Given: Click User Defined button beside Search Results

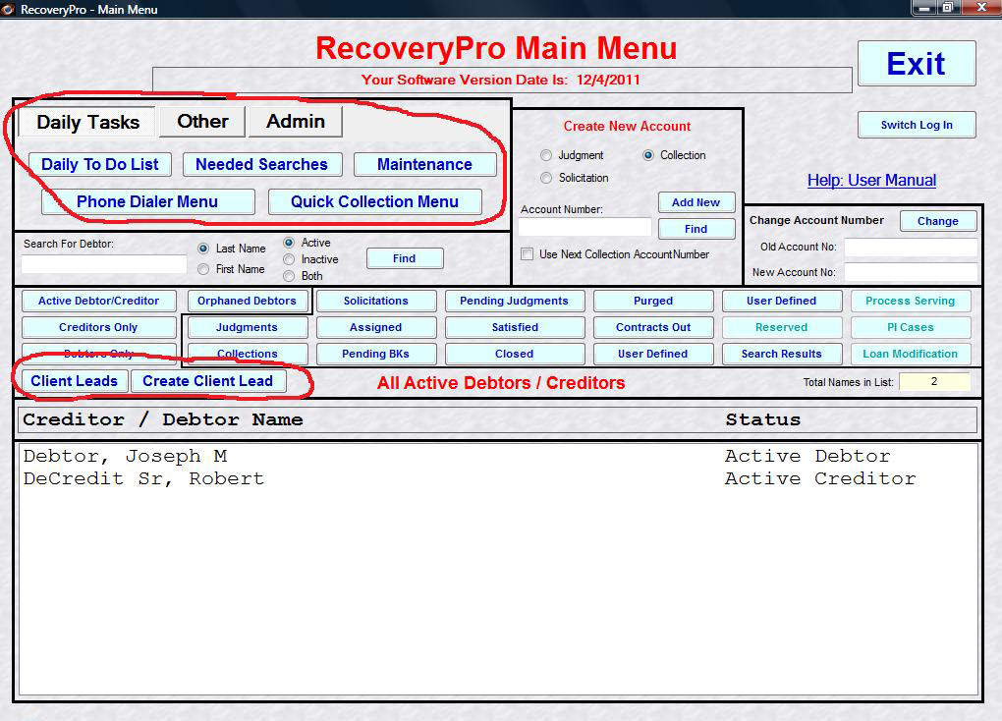Looking at the screenshot, I should tap(653, 354).
